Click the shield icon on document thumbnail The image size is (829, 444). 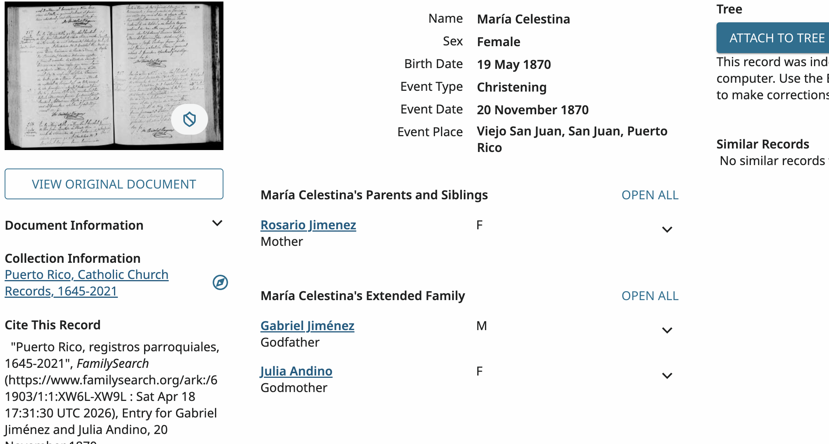(189, 119)
